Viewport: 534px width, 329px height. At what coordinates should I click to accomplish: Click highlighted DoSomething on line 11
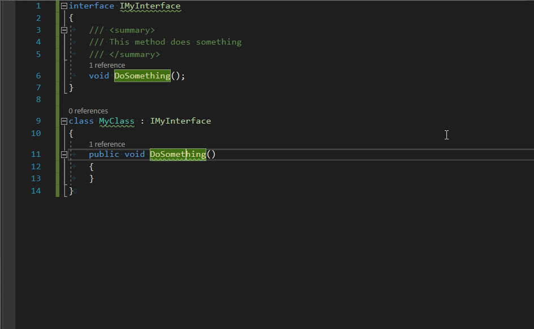click(178, 155)
